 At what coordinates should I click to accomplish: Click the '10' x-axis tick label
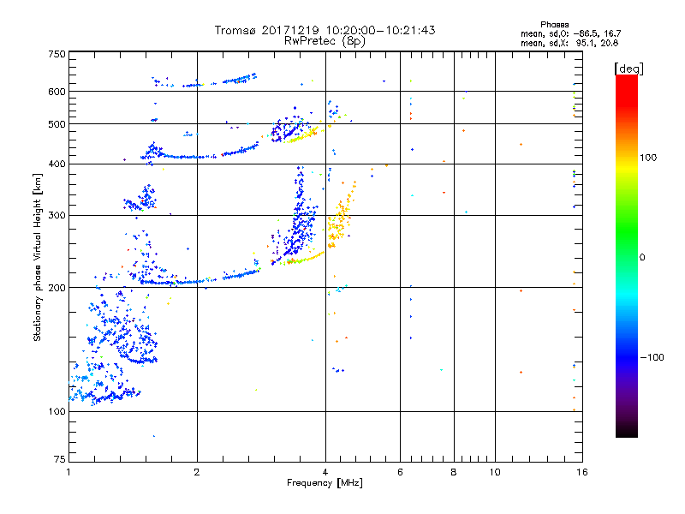[x=495, y=472]
